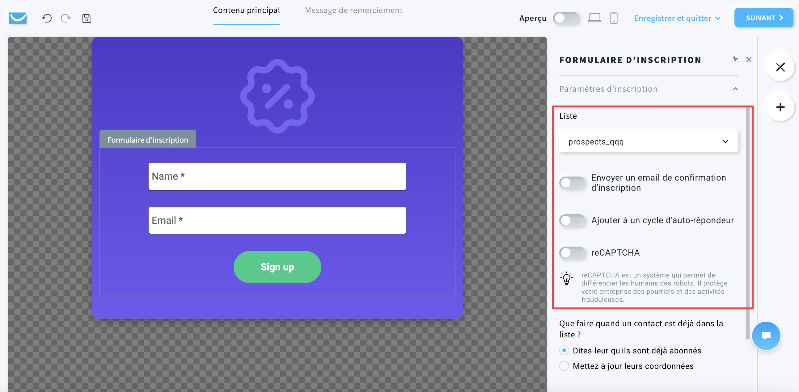Click the 'Aperçu' label
799x392 pixels.
point(533,18)
